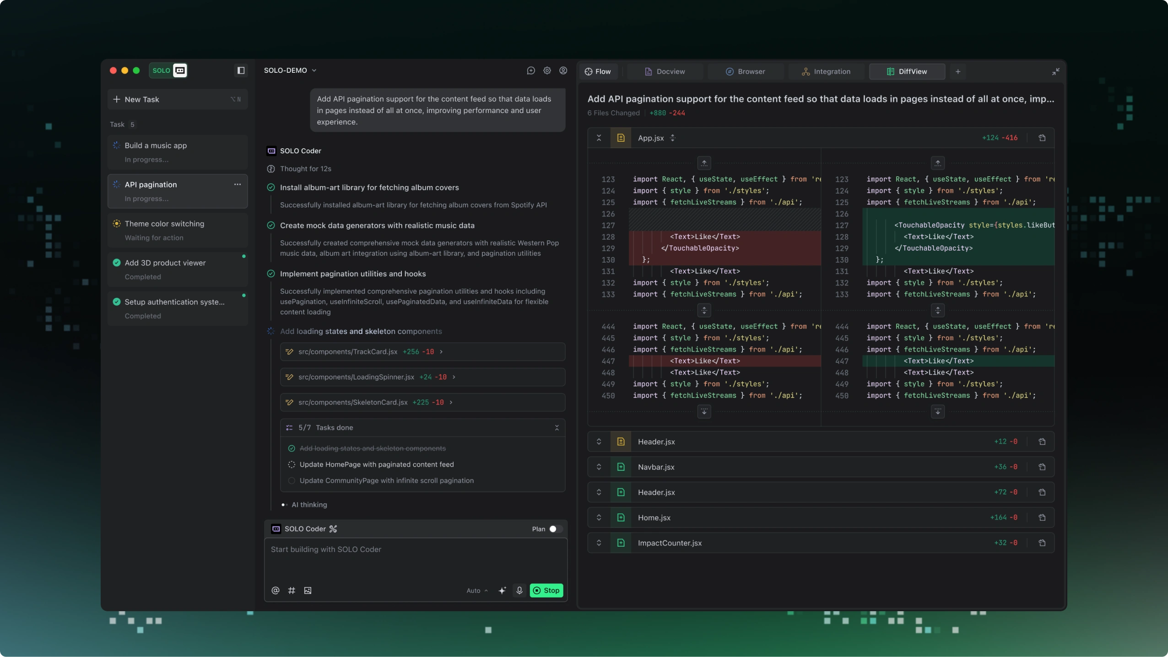Open the Browser tab

[745, 71]
